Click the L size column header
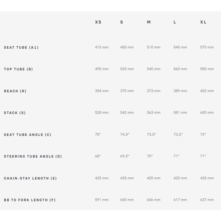221x221 pixels. [x=175, y=22]
